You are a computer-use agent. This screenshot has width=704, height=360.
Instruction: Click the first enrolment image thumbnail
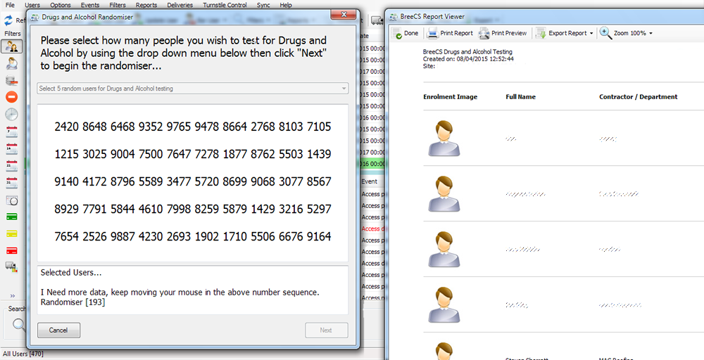pos(444,139)
